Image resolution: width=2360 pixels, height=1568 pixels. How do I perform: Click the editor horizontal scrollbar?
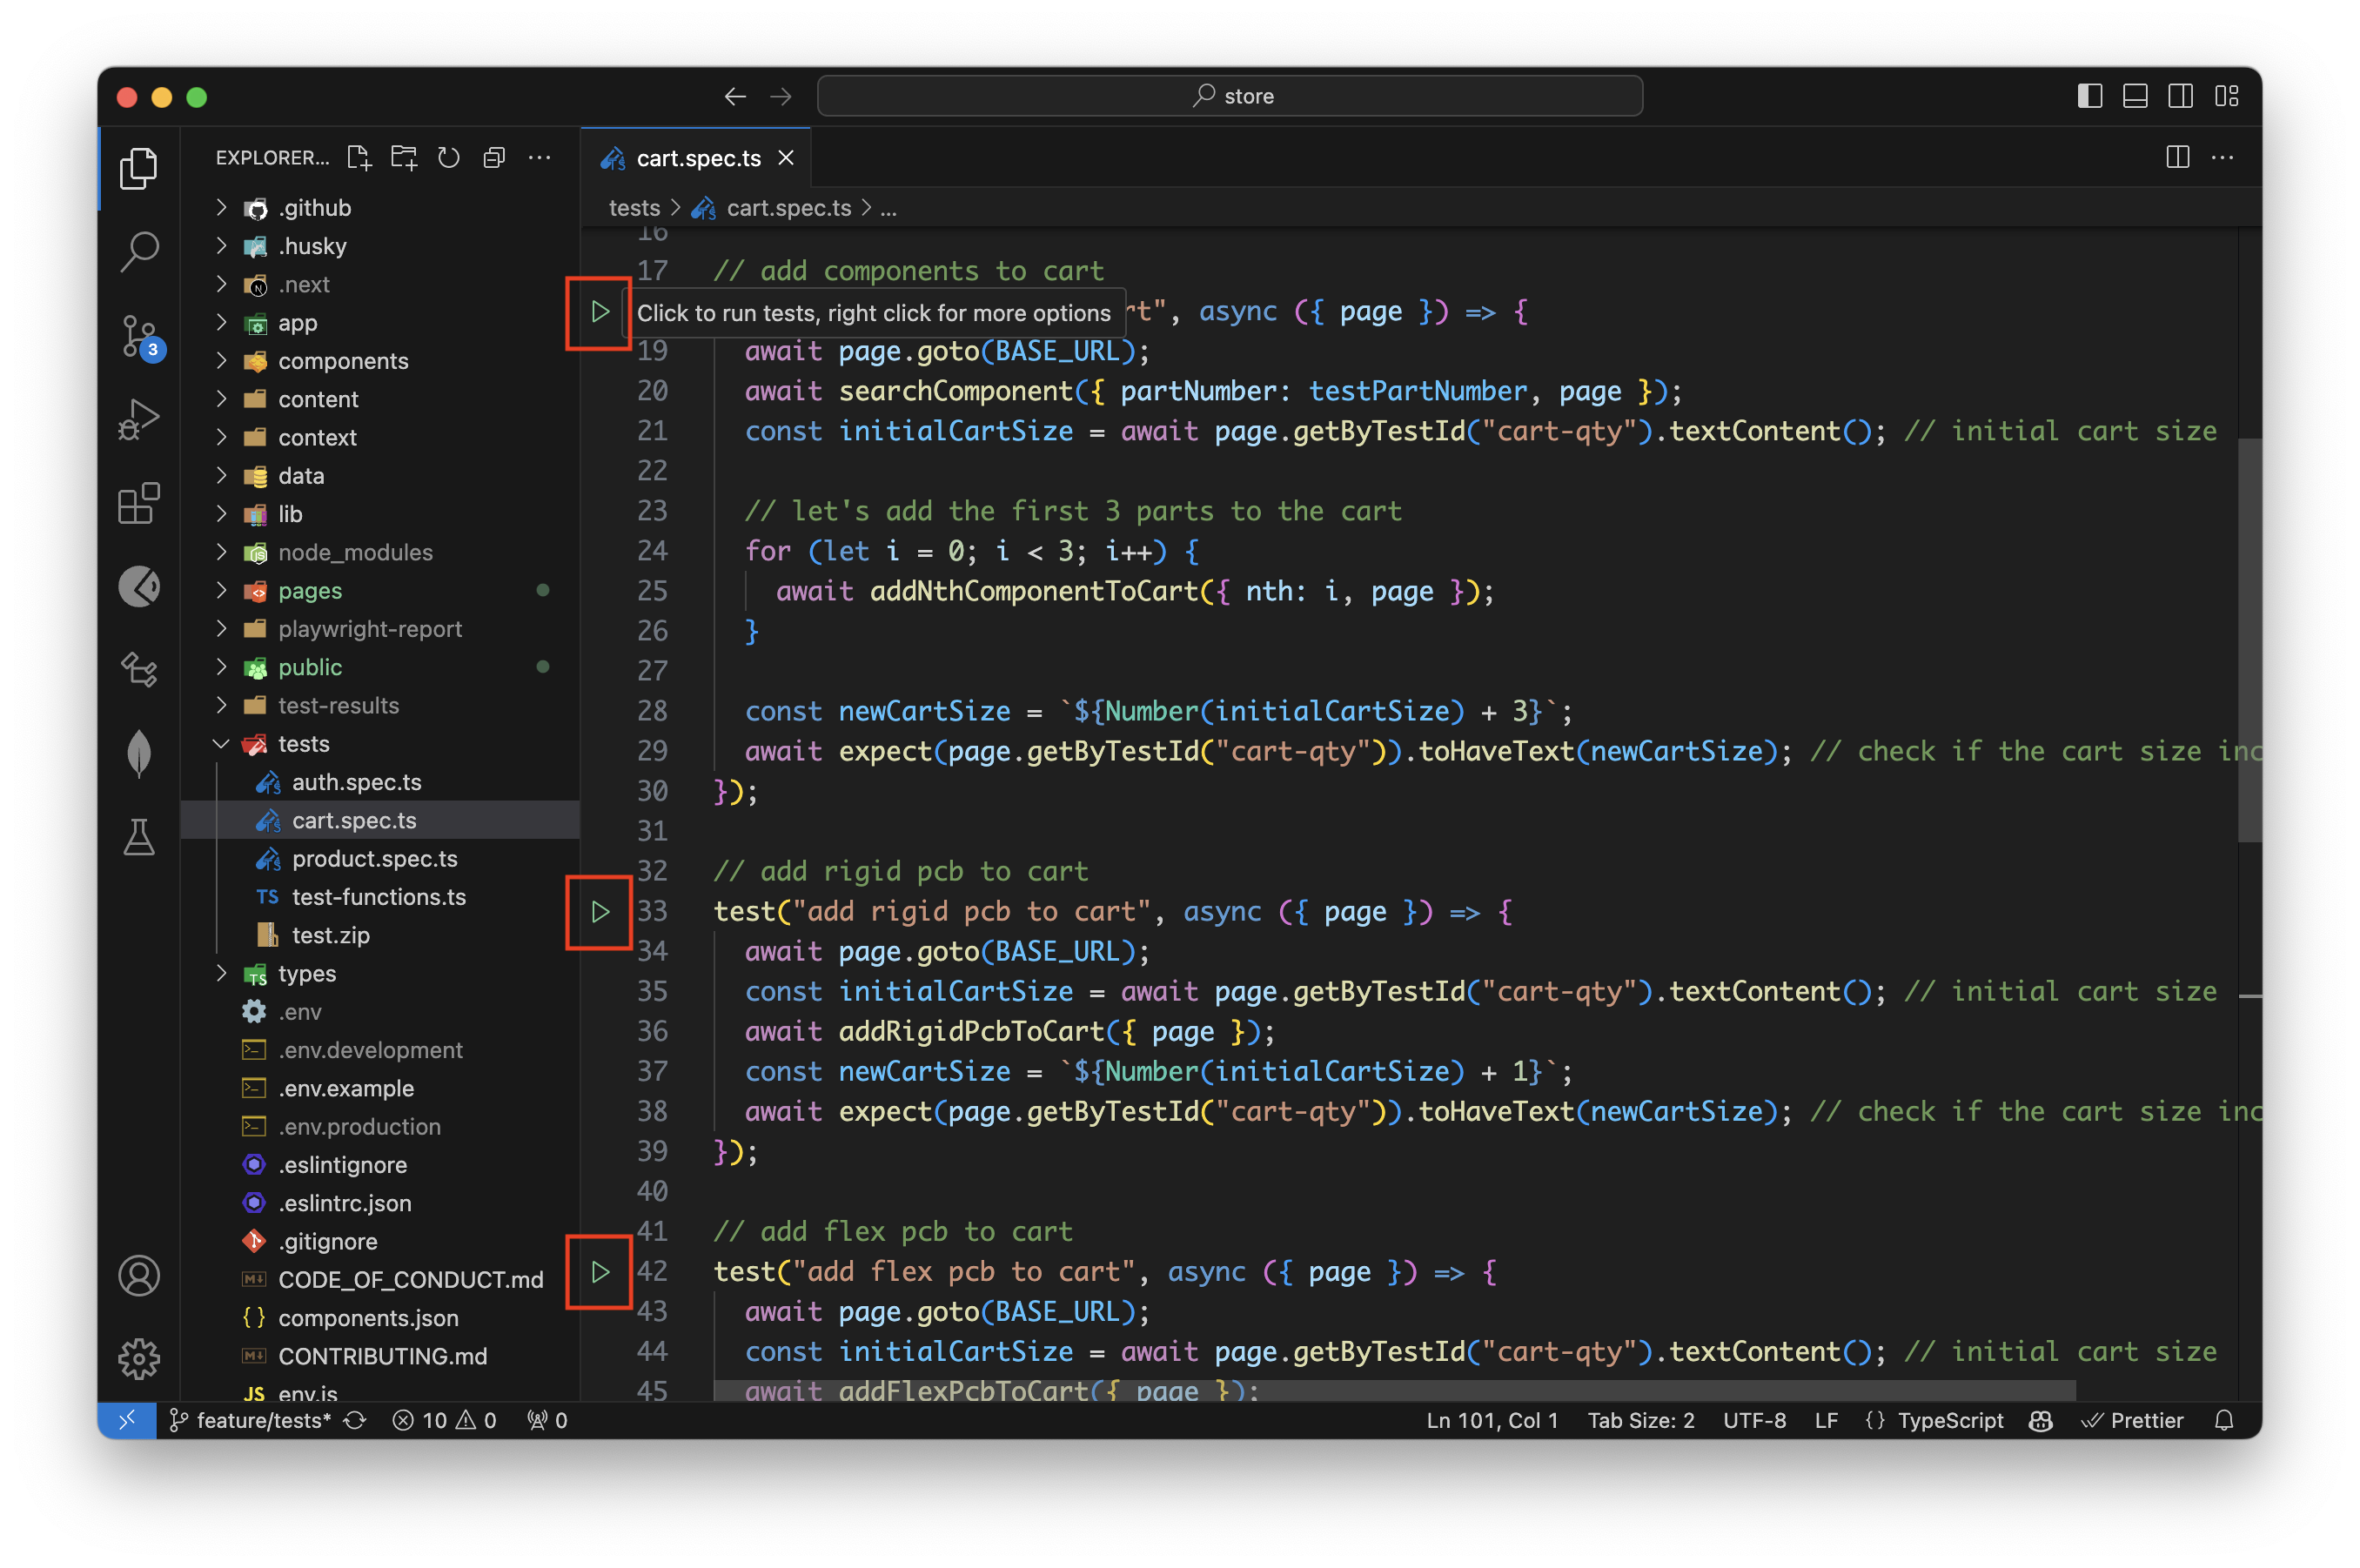tap(1394, 1390)
